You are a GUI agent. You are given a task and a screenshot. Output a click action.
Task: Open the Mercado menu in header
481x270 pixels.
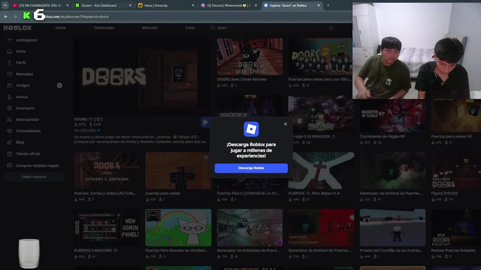coord(150,28)
